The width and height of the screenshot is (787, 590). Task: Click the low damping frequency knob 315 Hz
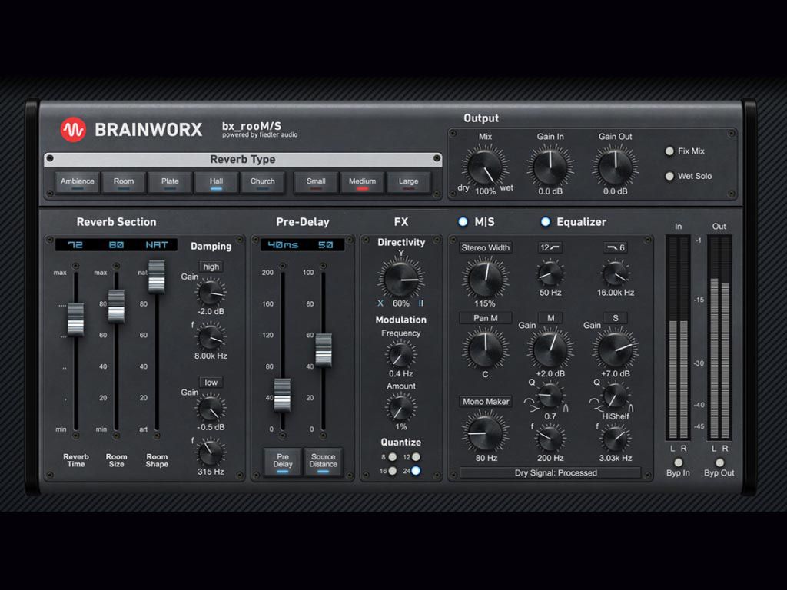211,452
